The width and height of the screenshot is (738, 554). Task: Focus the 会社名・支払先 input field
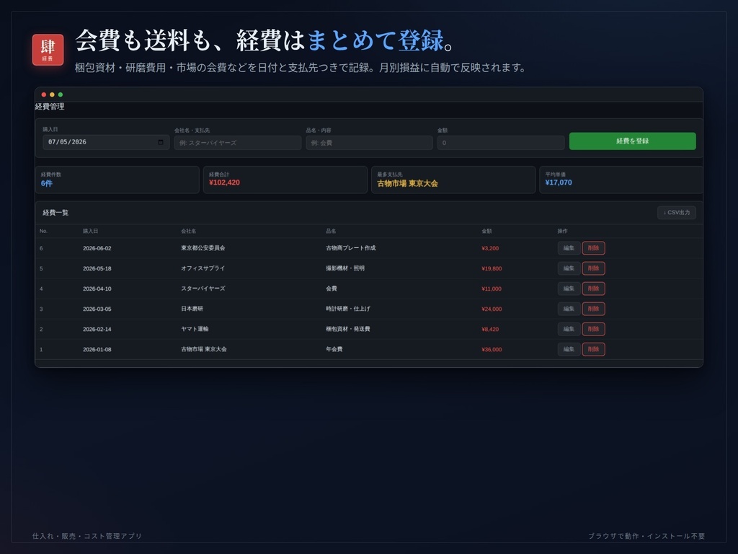tap(238, 143)
